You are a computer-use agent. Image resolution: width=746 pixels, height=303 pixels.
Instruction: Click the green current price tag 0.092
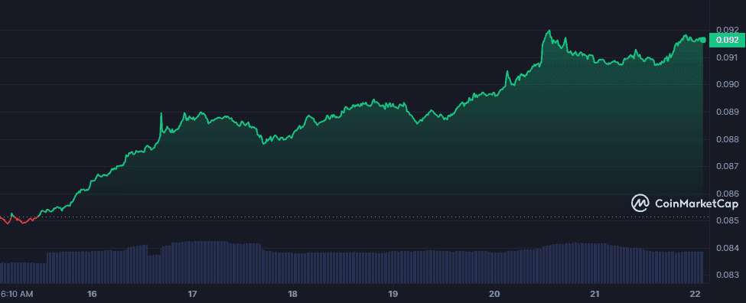coord(725,41)
